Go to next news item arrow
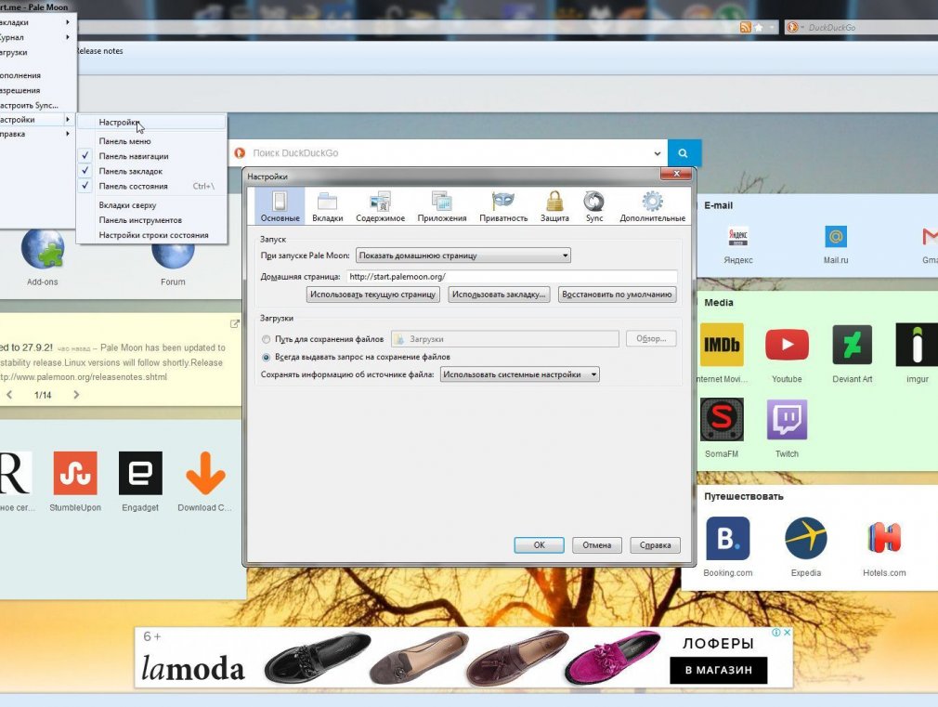Screen dimensions: 938x707 (76, 395)
